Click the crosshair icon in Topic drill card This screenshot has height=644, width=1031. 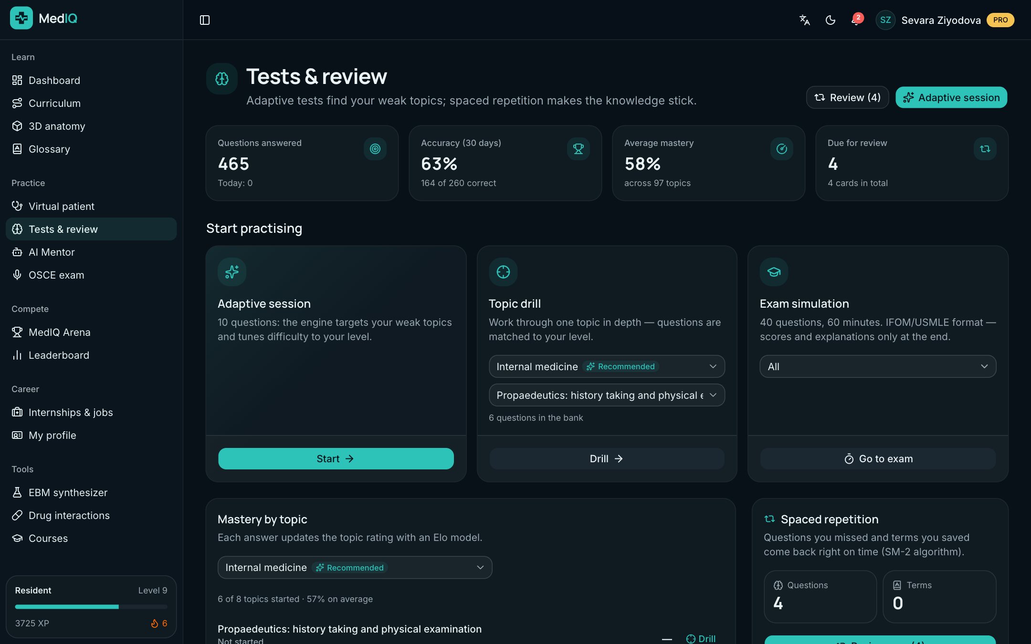(503, 272)
